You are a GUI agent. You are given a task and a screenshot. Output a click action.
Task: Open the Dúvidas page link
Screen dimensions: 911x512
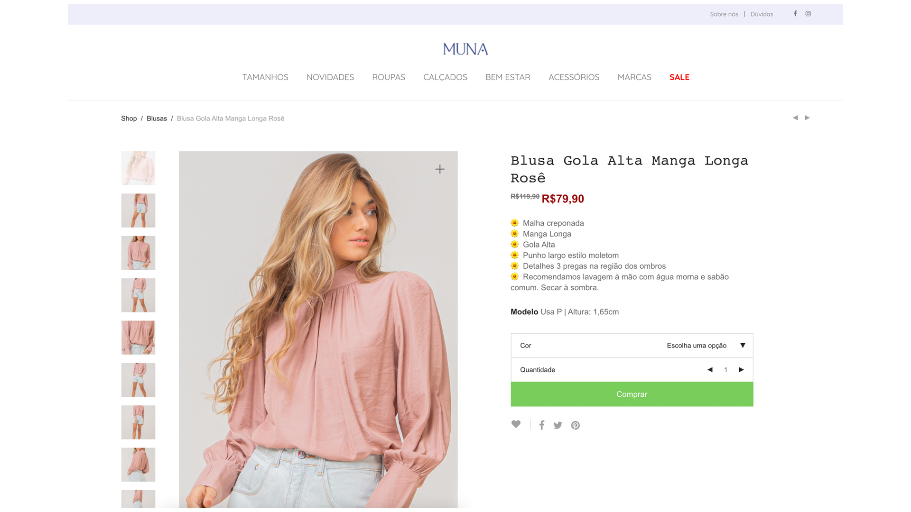point(762,14)
